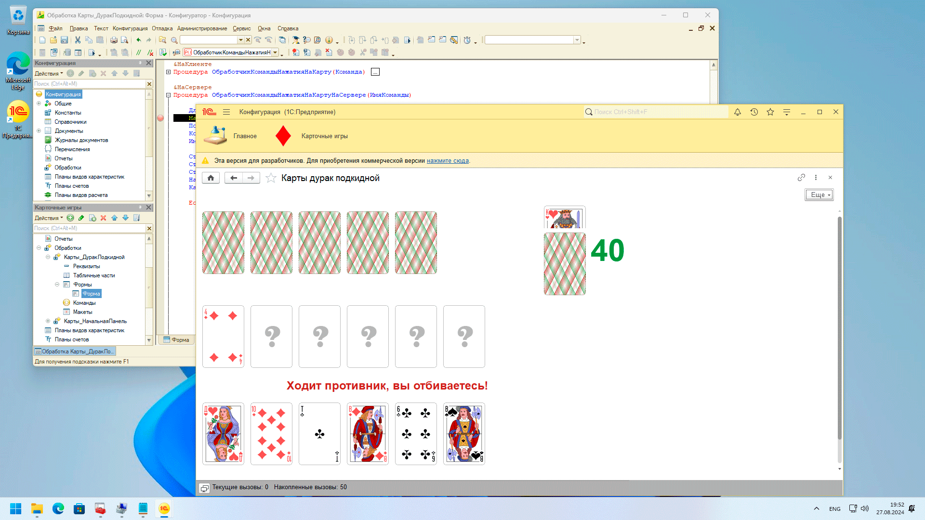Image resolution: width=925 pixels, height=520 pixels.
Task: Click the red diamond Карточные игры icon
Action: (283, 136)
